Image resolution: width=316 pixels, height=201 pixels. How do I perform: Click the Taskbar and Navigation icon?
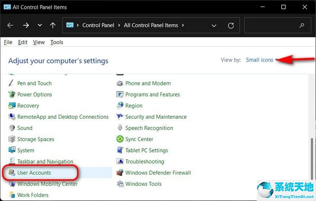pyautogui.click(x=12, y=161)
